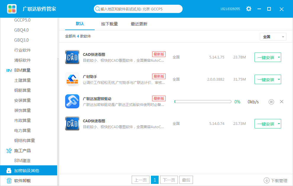Screen dimensions: 293x186
Task: Go to 上一页 previous page
Action: tap(141, 180)
